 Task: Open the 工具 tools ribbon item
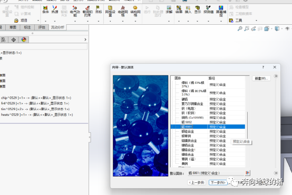click(236, 21)
